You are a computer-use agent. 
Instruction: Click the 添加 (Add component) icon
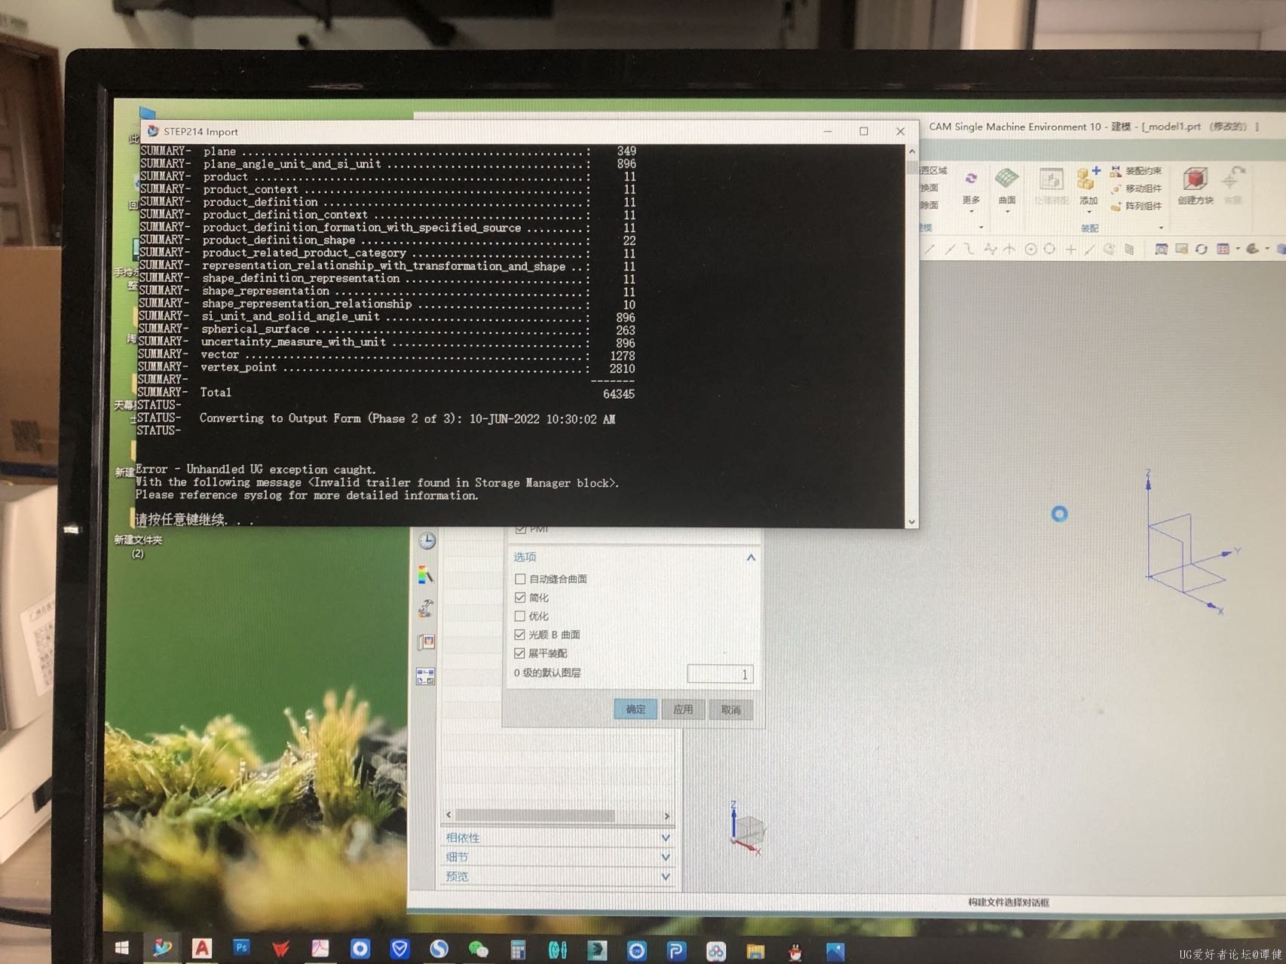(x=1087, y=179)
